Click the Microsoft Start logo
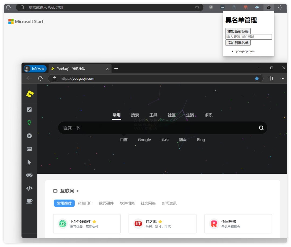Image resolution: width=291 pixels, height=247 pixels. [x=26, y=22]
